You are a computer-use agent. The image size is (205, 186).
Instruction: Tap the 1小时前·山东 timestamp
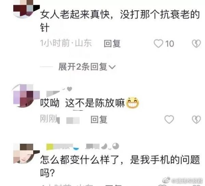[x=66, y=43]
